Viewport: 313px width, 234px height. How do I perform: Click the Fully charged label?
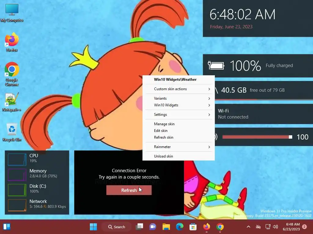(279, 66)
